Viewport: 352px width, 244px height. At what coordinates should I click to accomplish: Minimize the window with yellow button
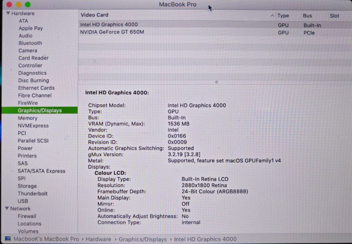point(19,5)
